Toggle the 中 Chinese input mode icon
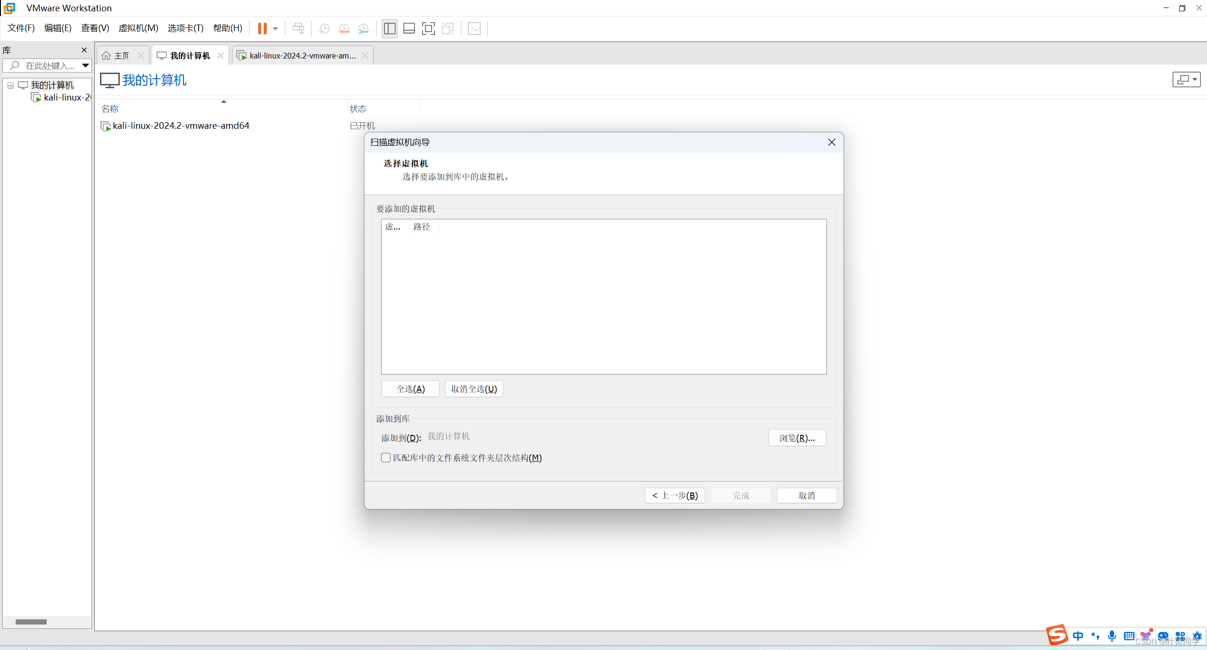 pos(1078,636)
